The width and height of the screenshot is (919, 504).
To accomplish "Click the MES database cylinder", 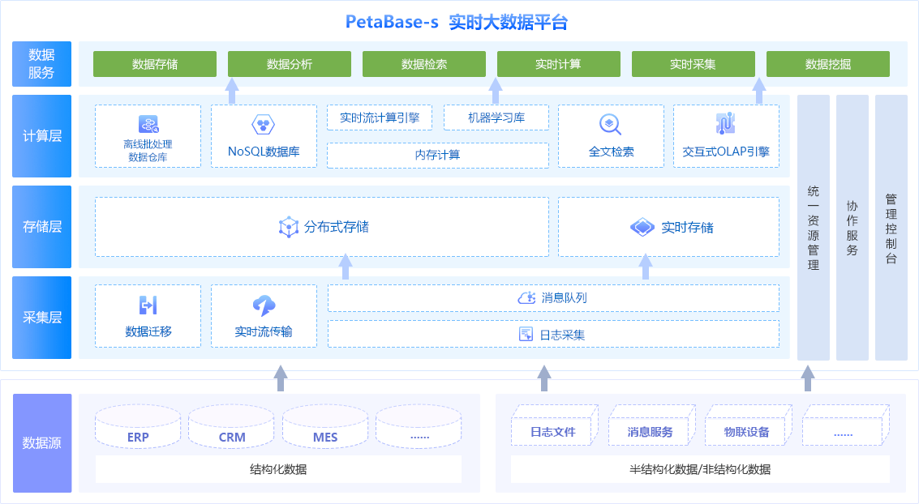I will (x=325, y=426).
